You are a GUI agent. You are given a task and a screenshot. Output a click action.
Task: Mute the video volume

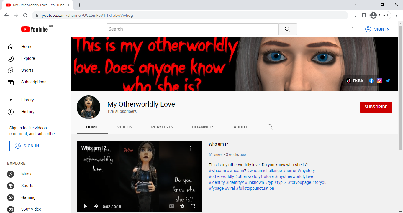coord(96,206)
